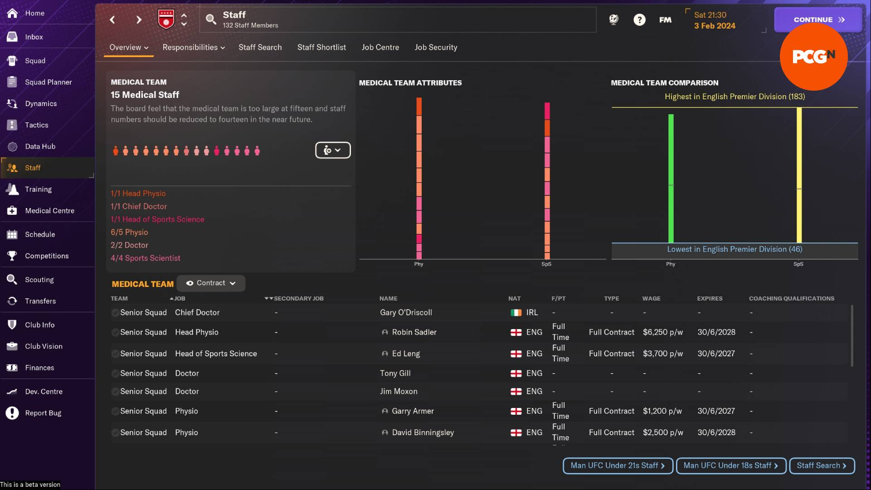Open the Data Hub icon
The height and width of the screenshot is (490, 871).
12,146
